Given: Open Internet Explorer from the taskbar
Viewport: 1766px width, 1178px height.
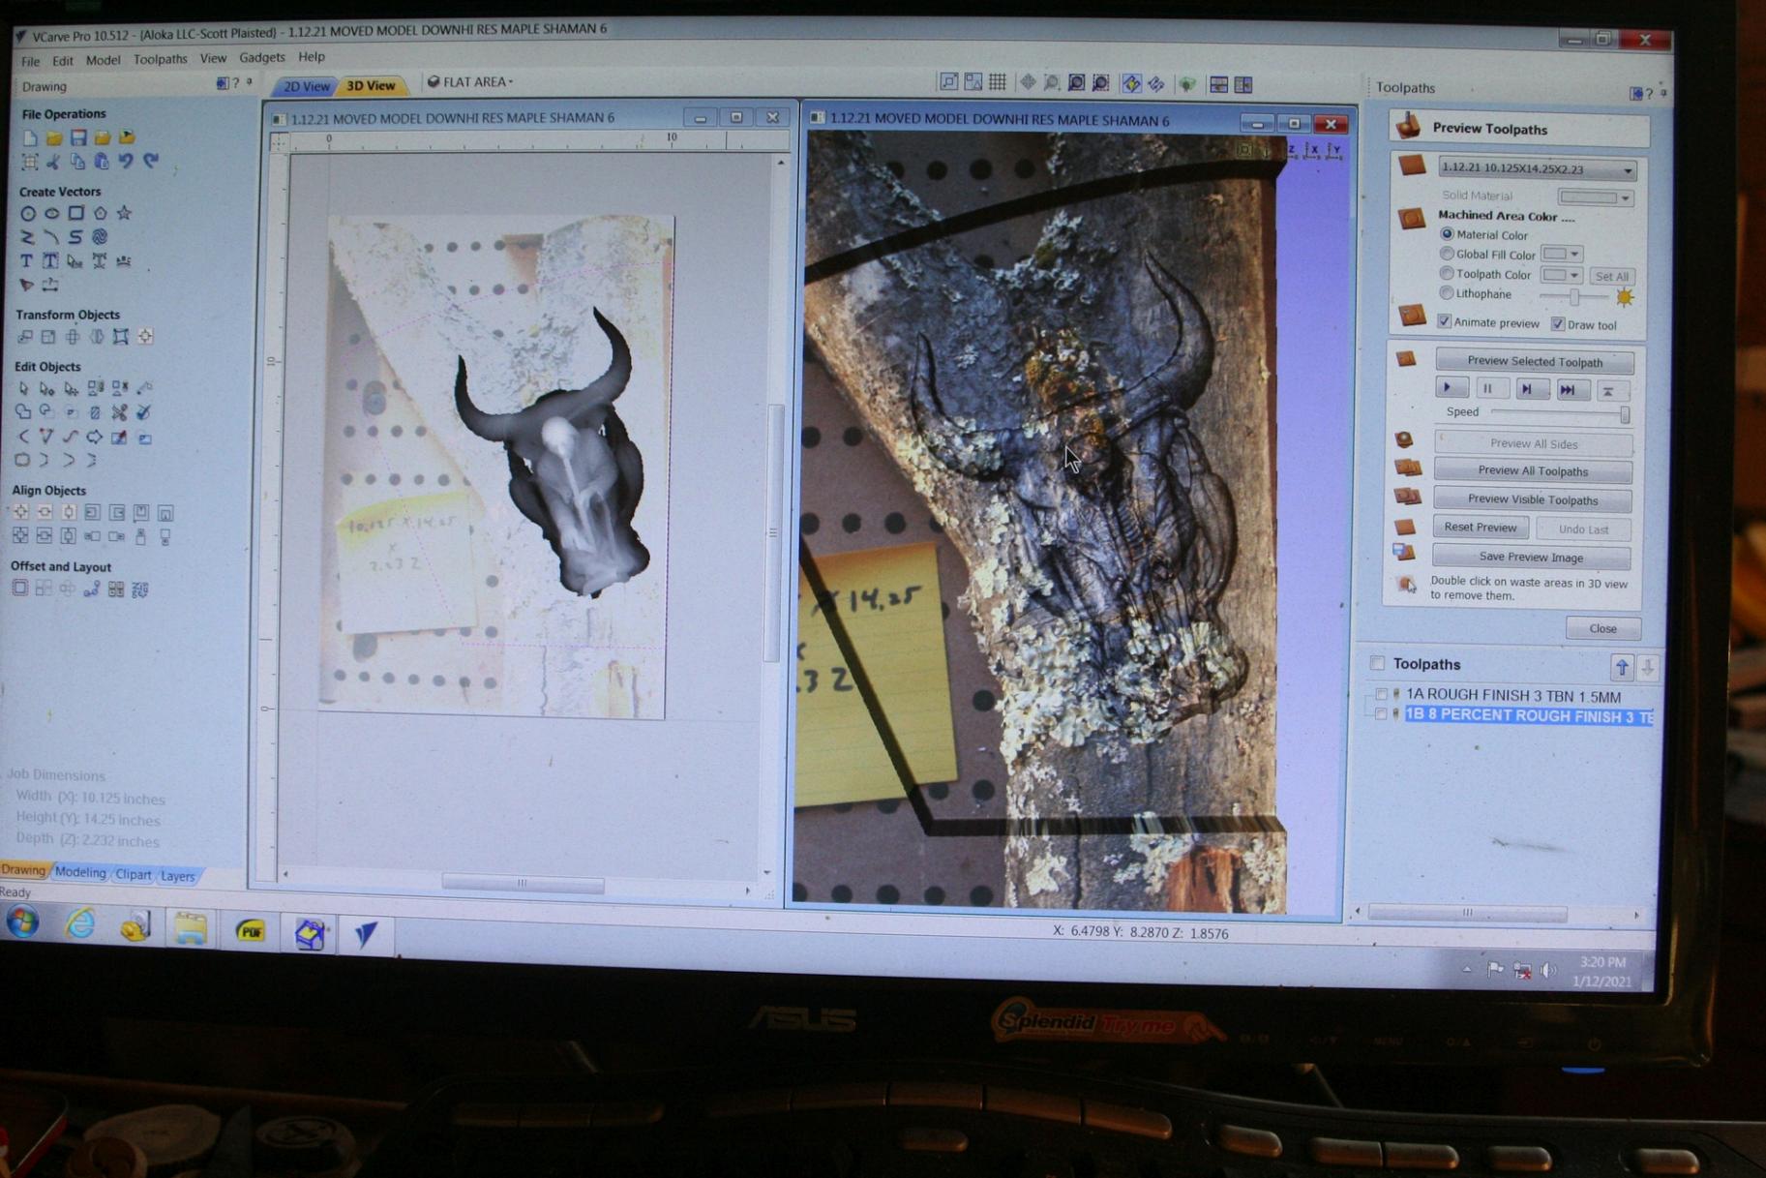Looking at the screenshot, I should point(80,925).
